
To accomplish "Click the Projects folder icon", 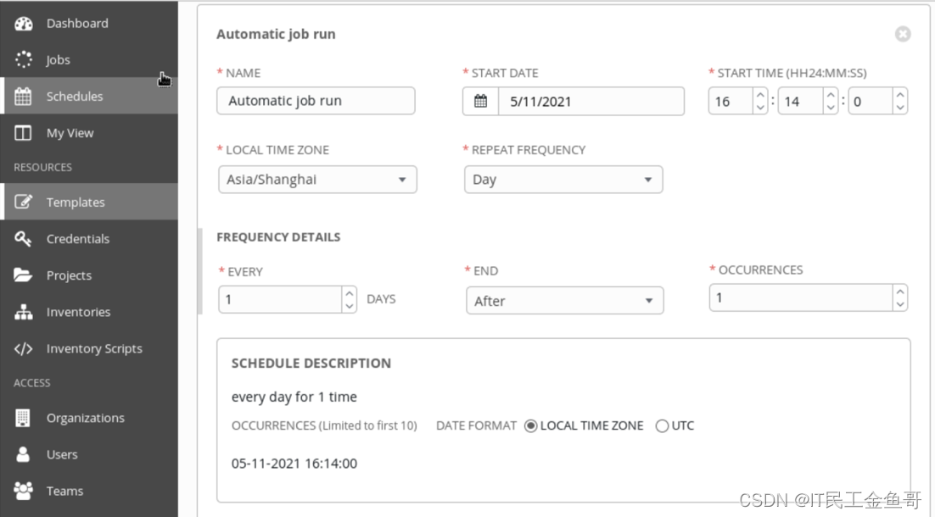I will [x=23, y=275].
